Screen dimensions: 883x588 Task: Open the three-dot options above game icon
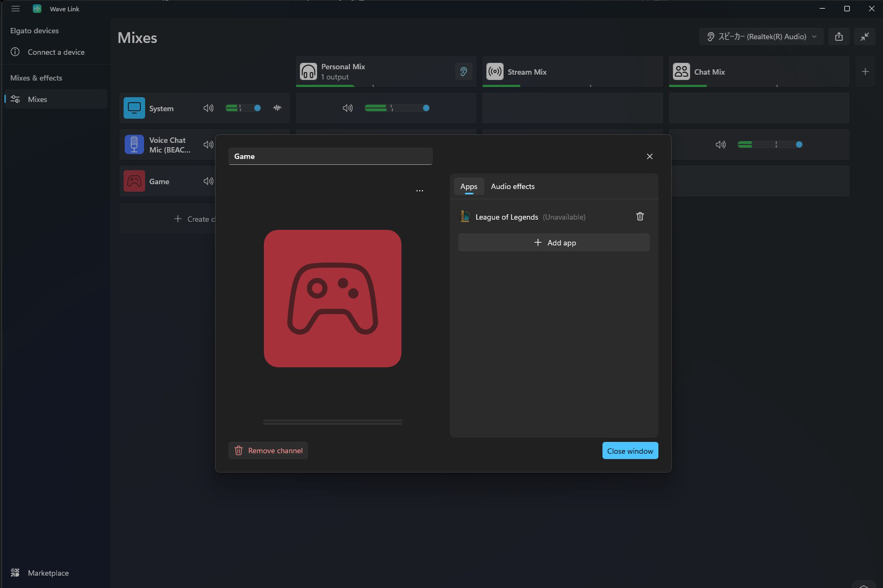[x=419, y=191]
